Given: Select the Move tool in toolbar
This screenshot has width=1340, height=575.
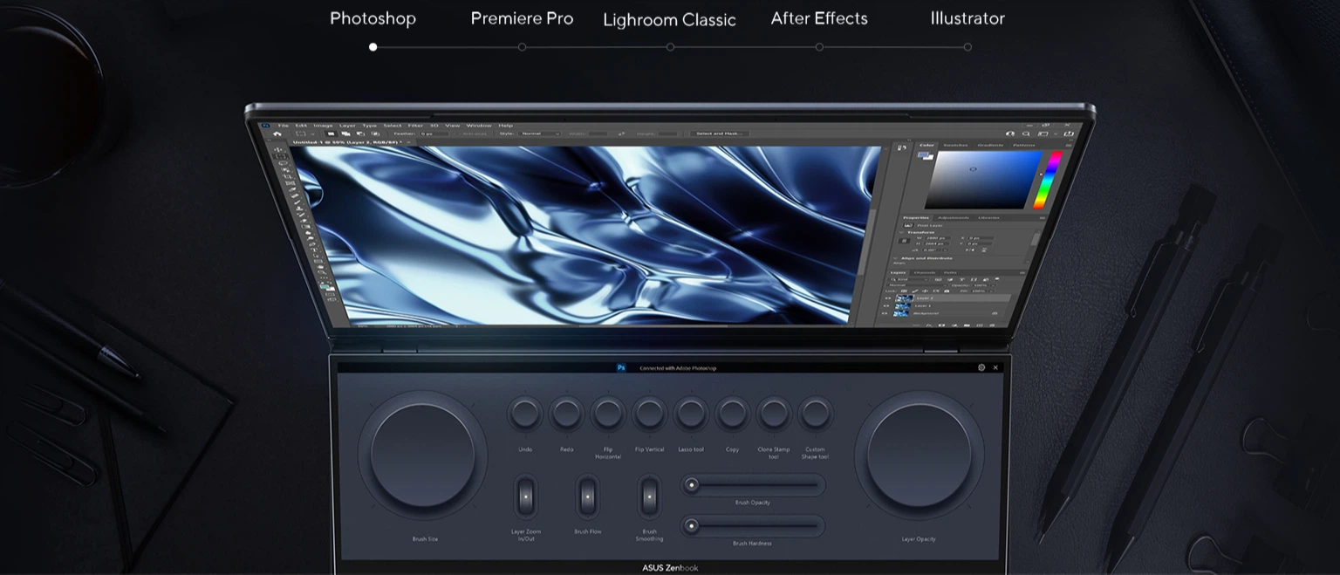Looking at the screenshot, I should point(279,150).
